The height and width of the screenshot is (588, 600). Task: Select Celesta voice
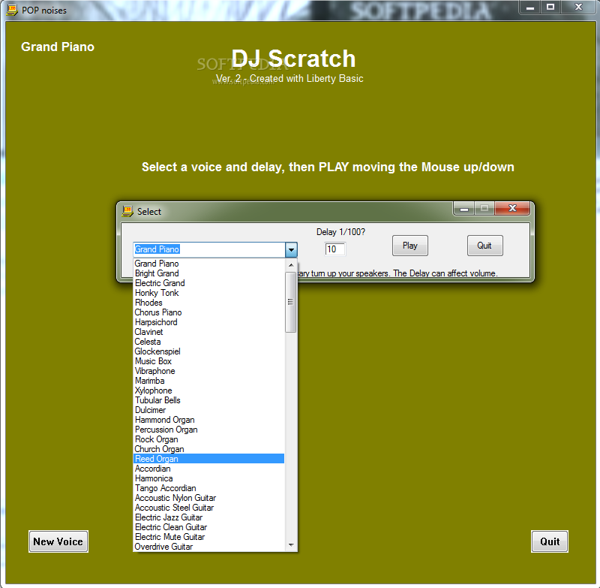[x=209, y=342]
